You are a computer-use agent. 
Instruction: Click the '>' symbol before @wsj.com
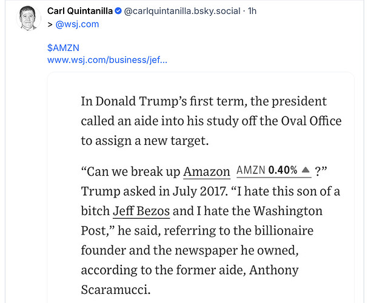(x=50, y=25)
